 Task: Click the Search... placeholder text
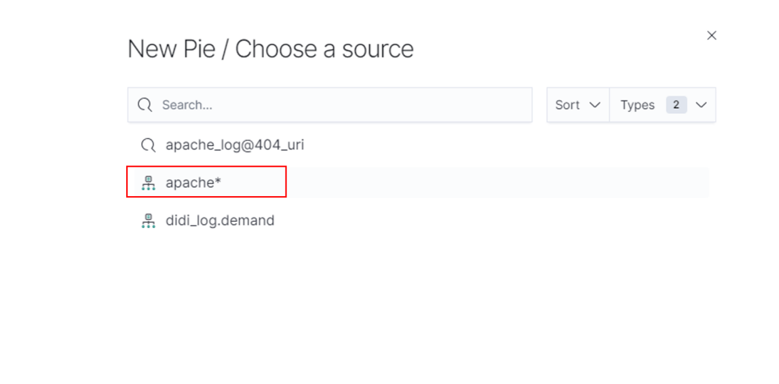click(x=187, y=105)
